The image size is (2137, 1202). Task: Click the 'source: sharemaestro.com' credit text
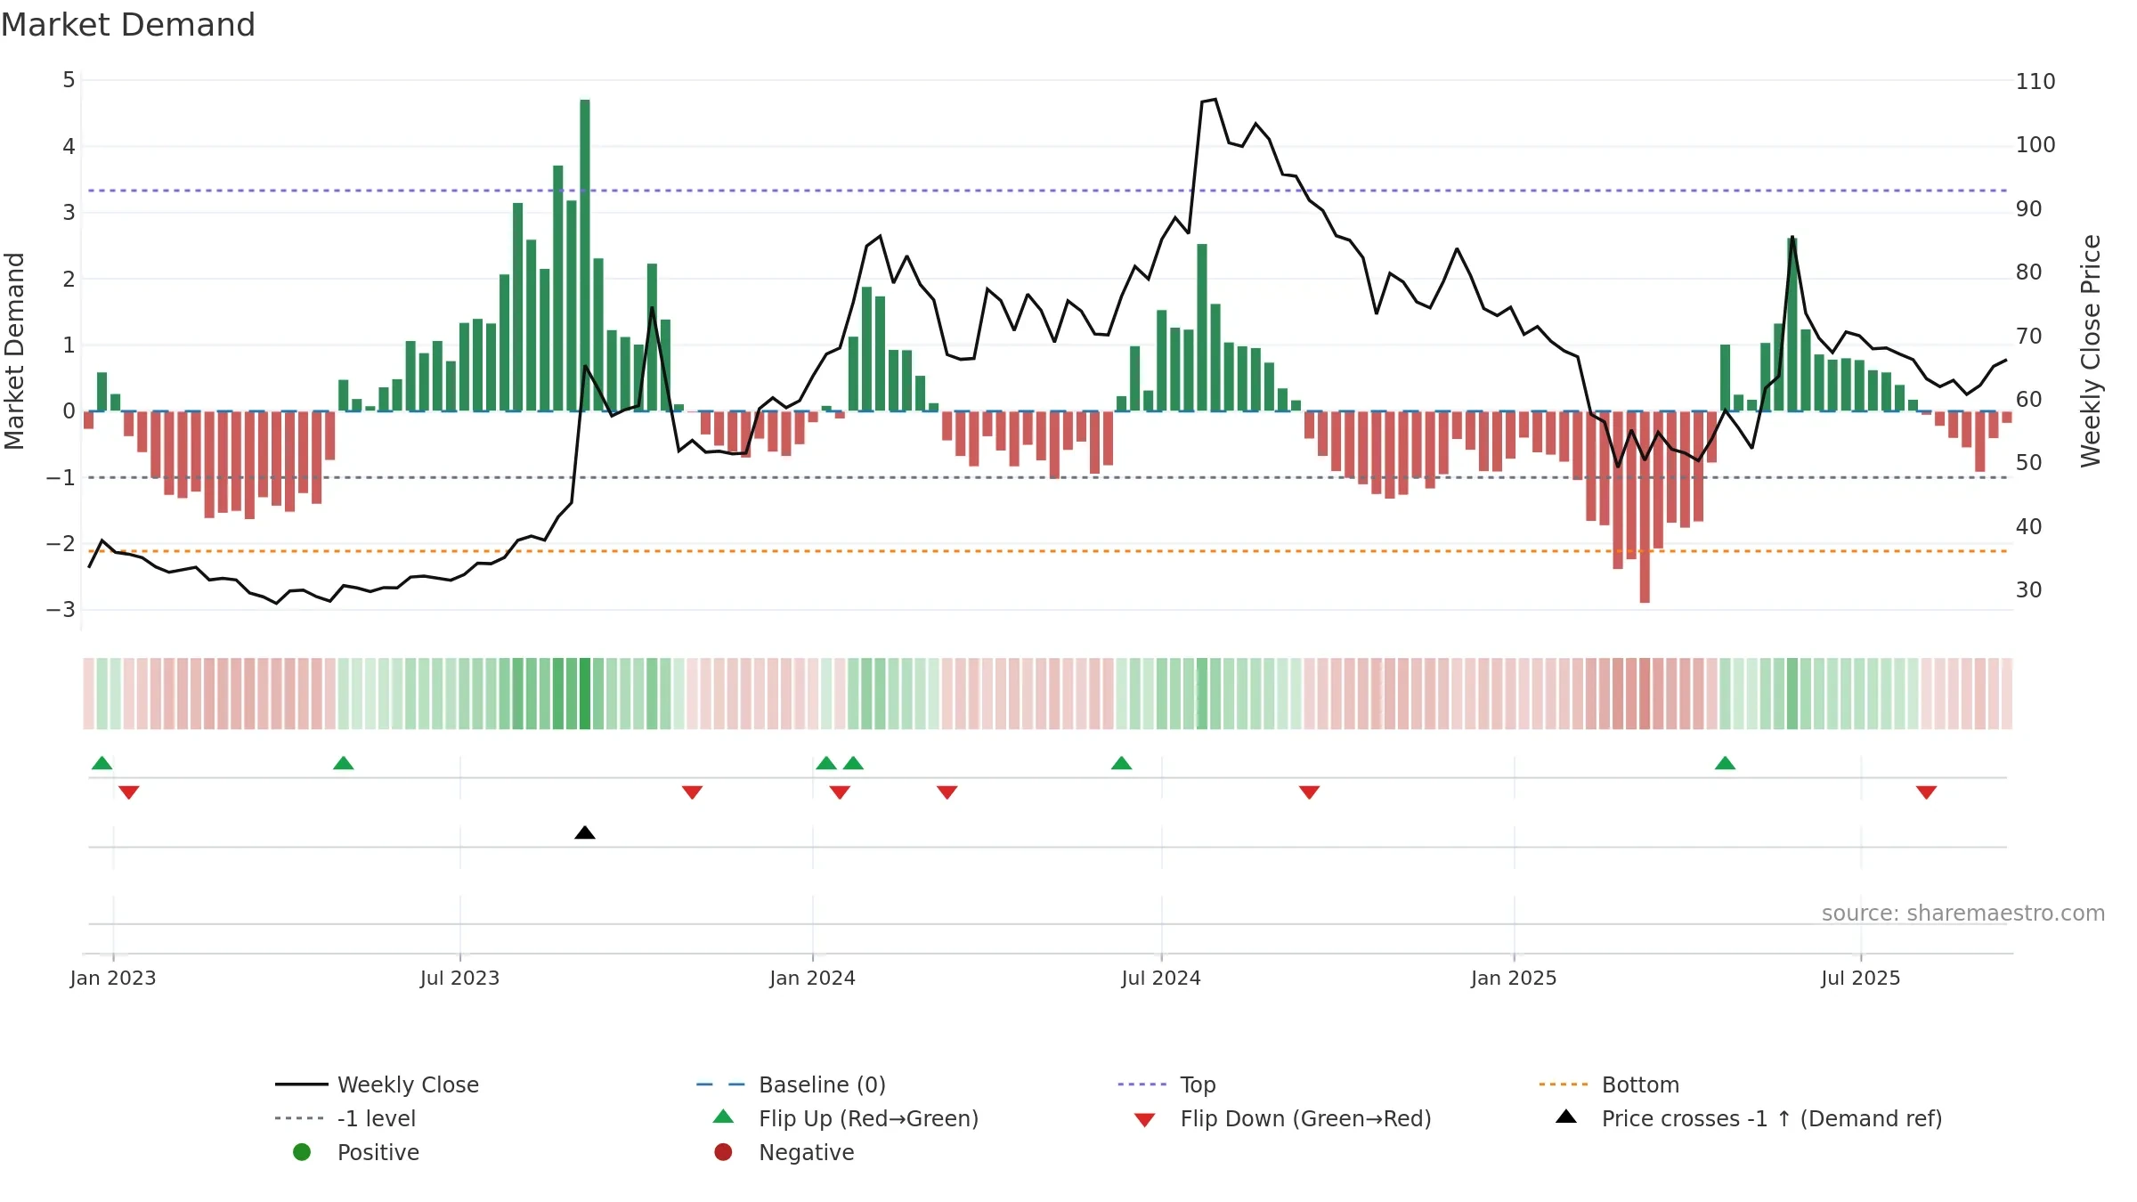(1963, 913)
